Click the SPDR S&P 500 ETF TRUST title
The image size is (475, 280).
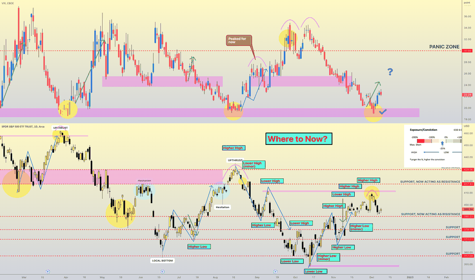coord(23,127)
